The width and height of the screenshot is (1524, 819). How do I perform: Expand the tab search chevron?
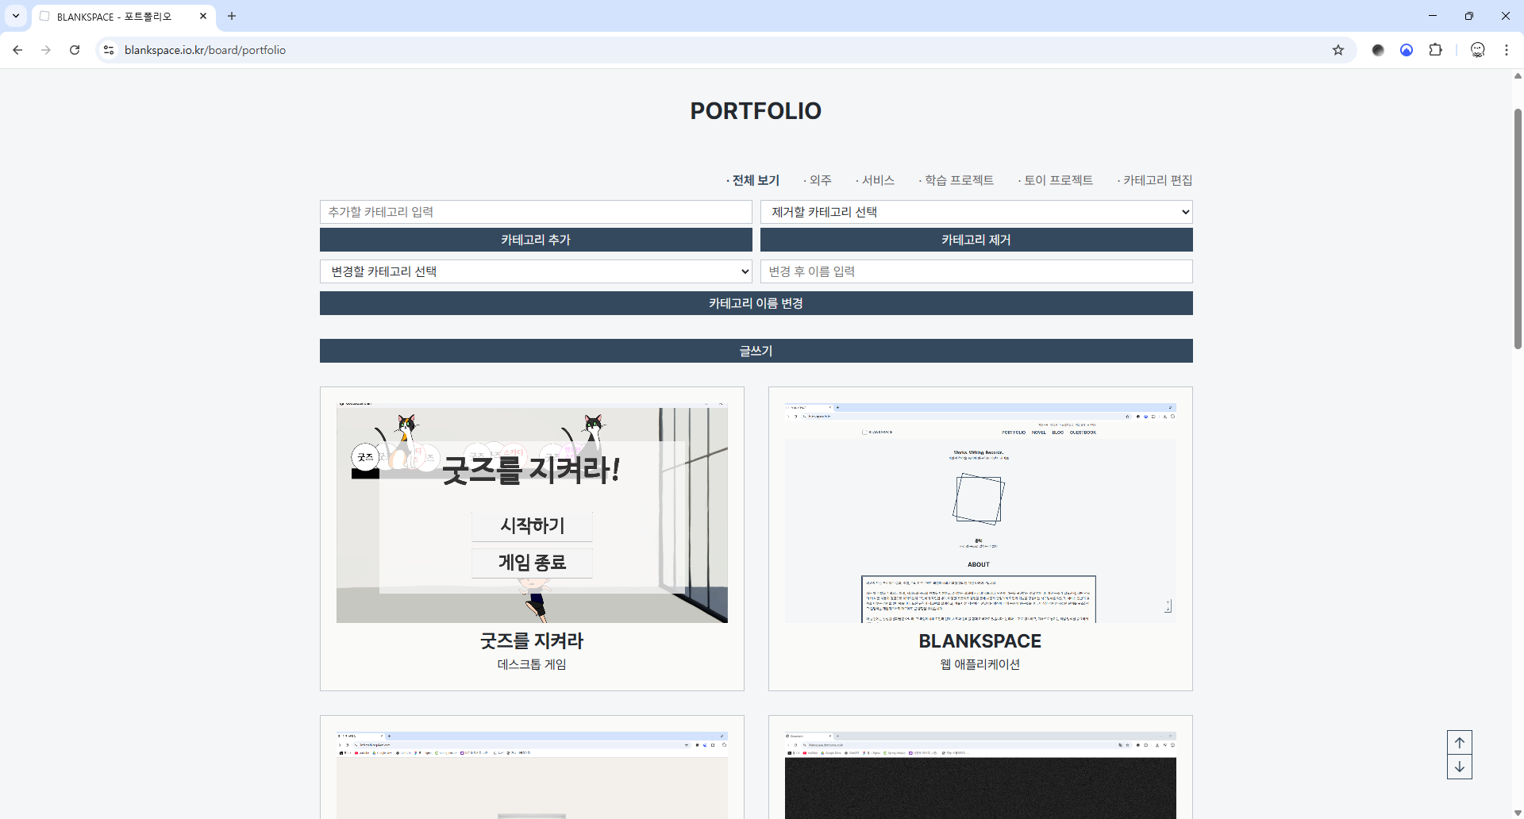16,16
